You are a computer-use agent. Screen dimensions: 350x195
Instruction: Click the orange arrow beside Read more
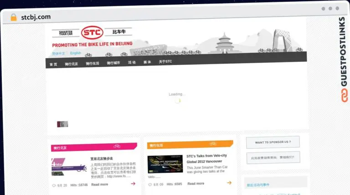229,183
